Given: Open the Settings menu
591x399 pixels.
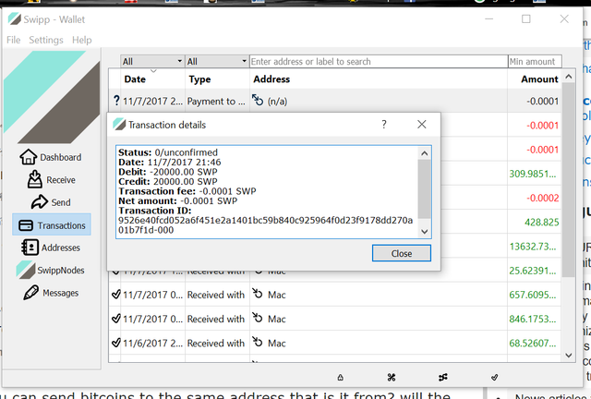Looking at the screenshot, I should click(46, 40).
